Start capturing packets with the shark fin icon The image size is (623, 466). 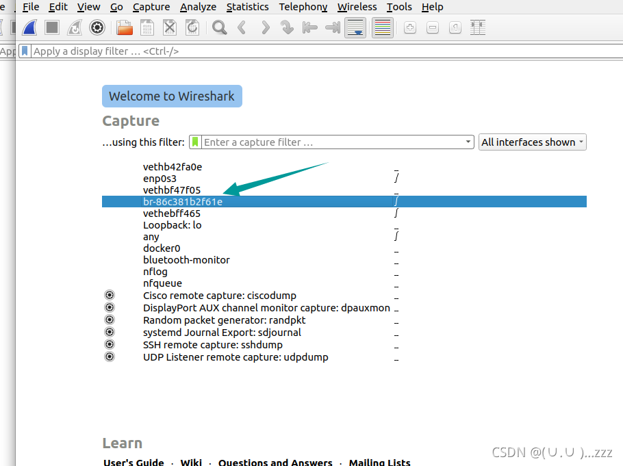[30, 28]
